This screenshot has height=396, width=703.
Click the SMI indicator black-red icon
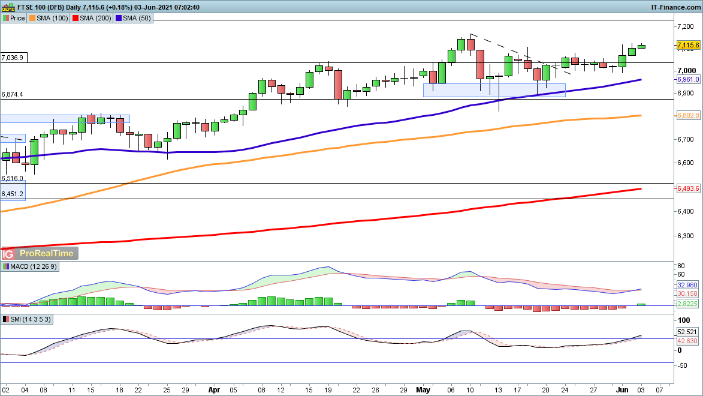[x=5, y=319]
